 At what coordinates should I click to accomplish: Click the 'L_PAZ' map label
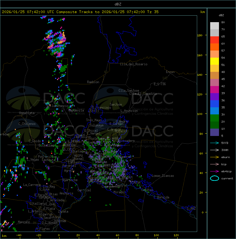(191, 209)
